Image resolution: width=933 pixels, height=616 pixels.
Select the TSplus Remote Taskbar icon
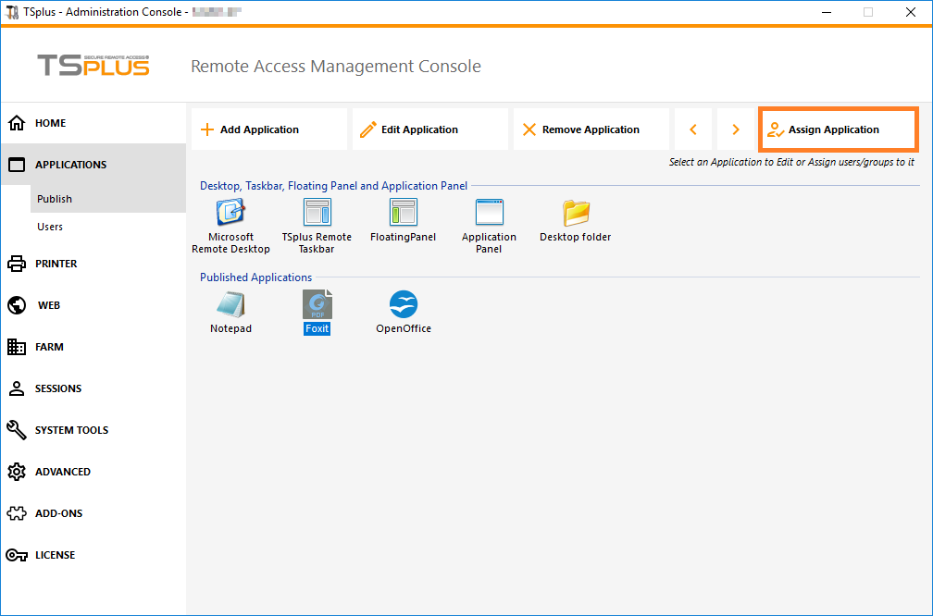pyautogui.click(x=317, y=214)
